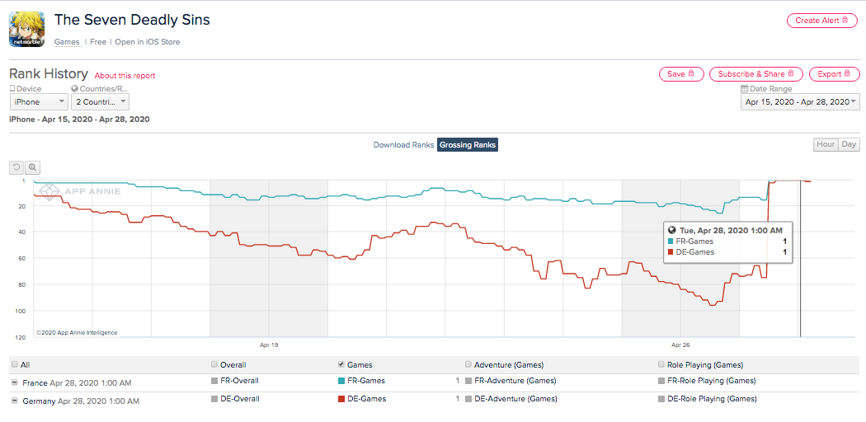Enable the Adventure (Games) checkbox
Screen dimensions: 866x422
coord(468,364)
